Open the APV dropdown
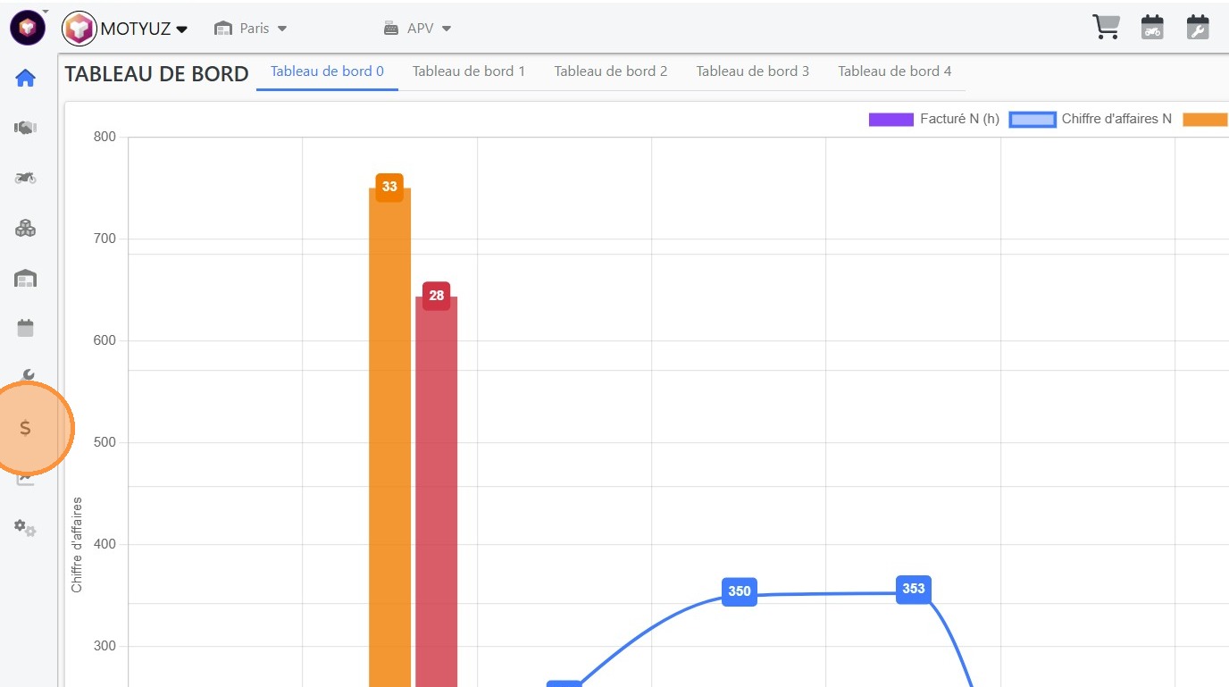 (418, 29)
